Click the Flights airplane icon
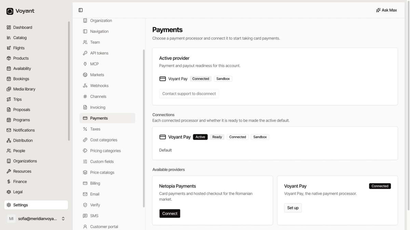The image size is (410, 230). [9, 48]
